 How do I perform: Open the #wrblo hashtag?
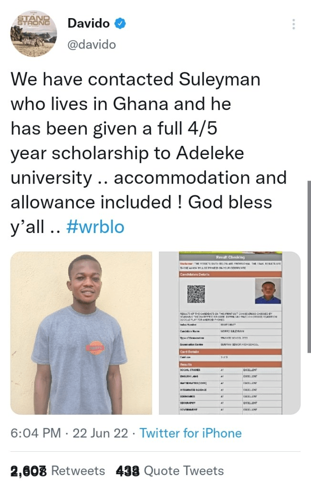click(95, 227)
